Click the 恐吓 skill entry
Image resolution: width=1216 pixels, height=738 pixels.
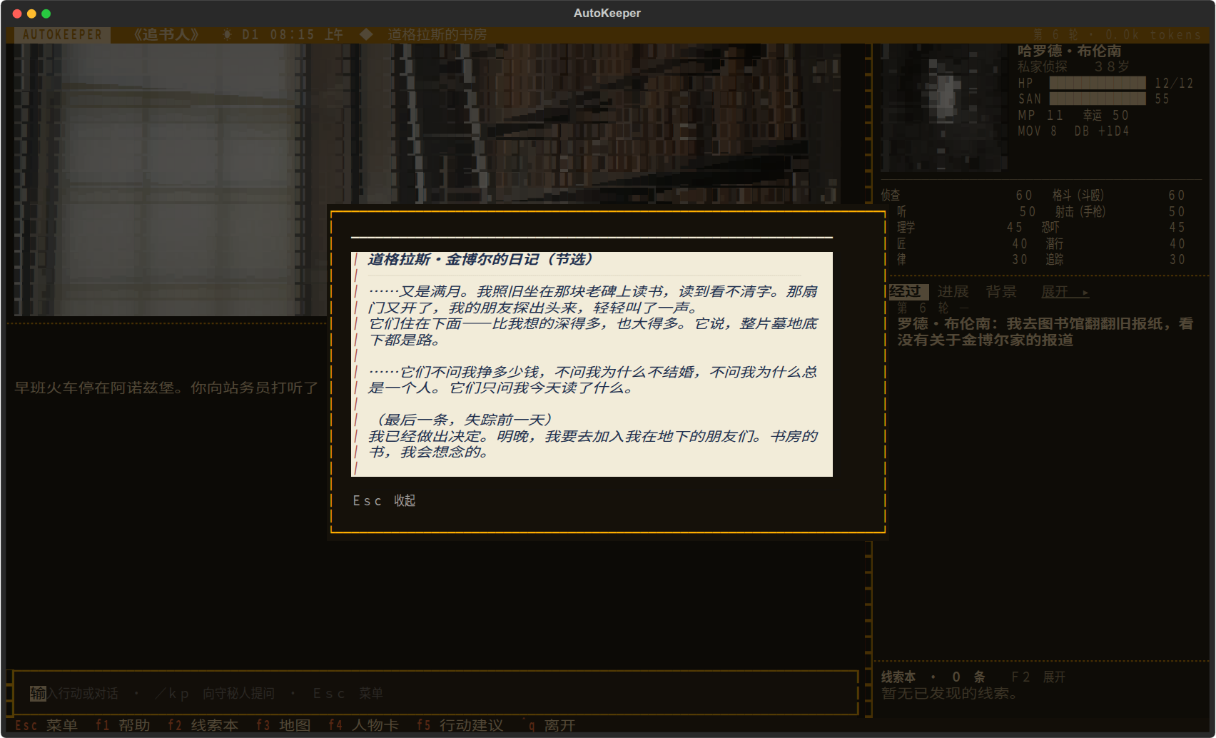[x=1113, y=227]
